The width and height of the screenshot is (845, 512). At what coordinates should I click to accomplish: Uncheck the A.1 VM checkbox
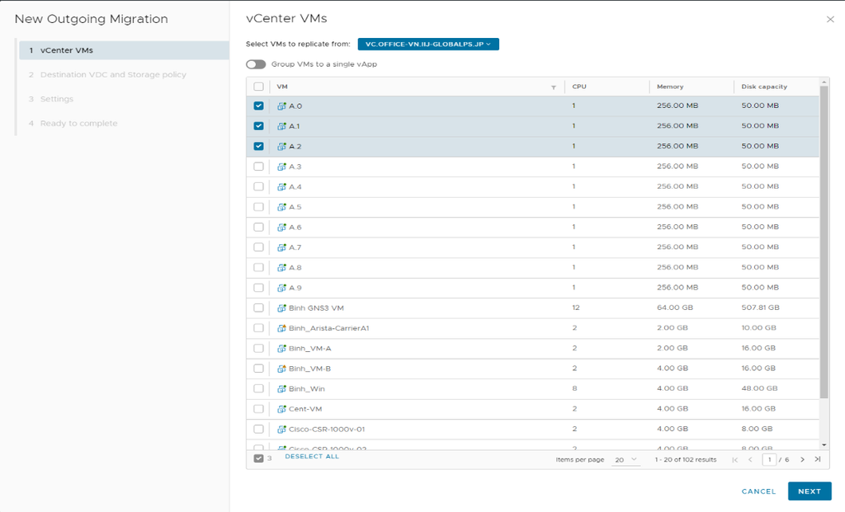coord(259,126)
